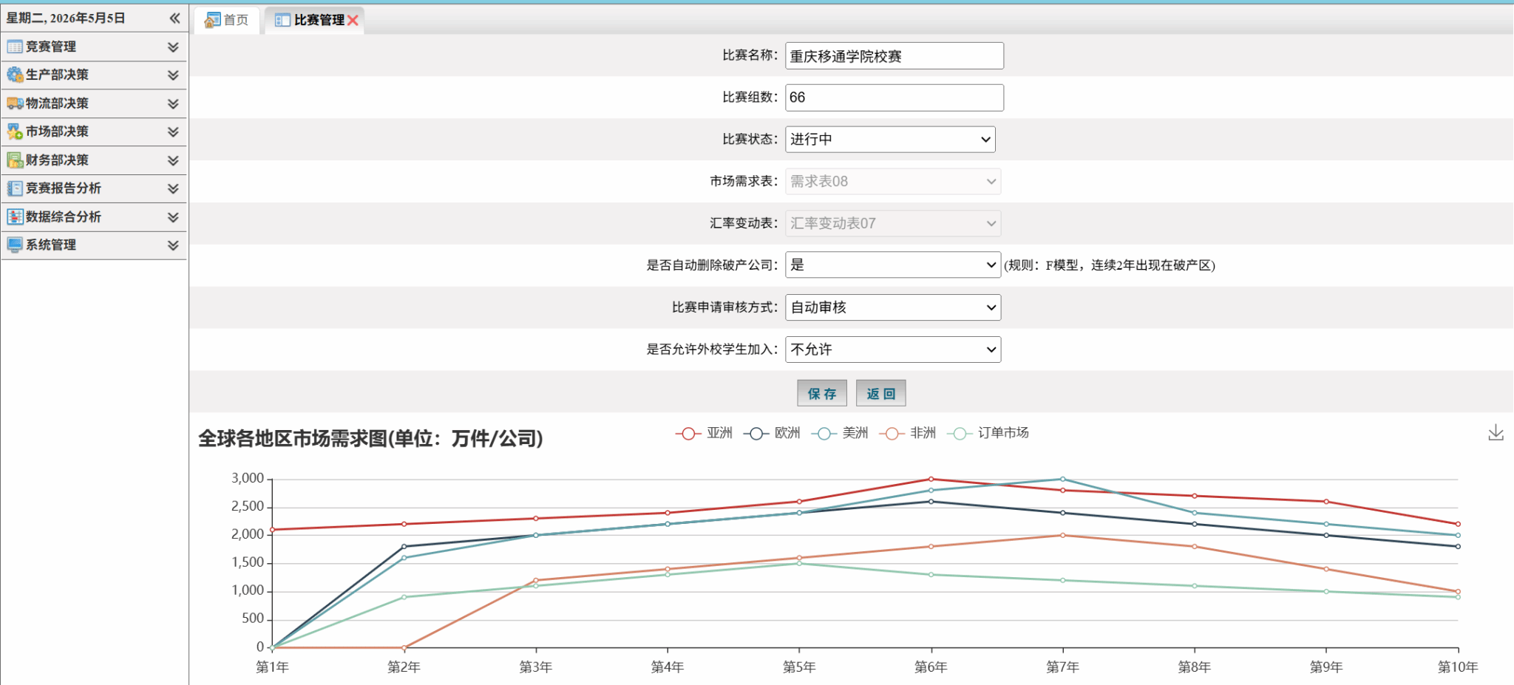Expand the 财务部决策 section chevron
This screenshot has width=1514, height=685.
(173, 160)
